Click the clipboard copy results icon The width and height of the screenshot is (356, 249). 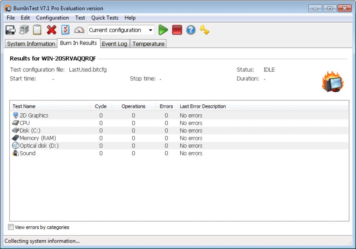[37, 30]
